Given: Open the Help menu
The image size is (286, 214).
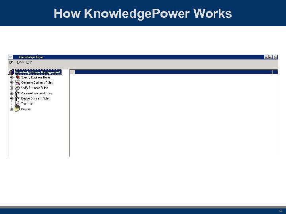Looking at the screenshot, I should (x=29, y=62).
